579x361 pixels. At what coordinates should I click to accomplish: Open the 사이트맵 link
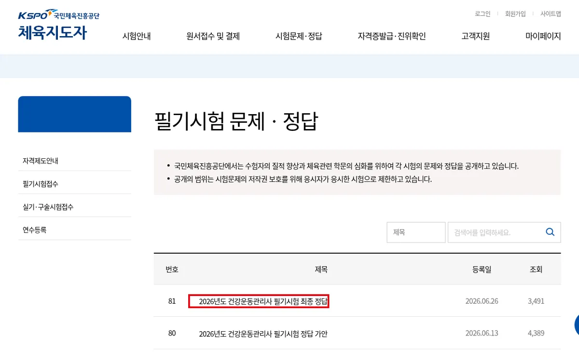click(551, 14)
